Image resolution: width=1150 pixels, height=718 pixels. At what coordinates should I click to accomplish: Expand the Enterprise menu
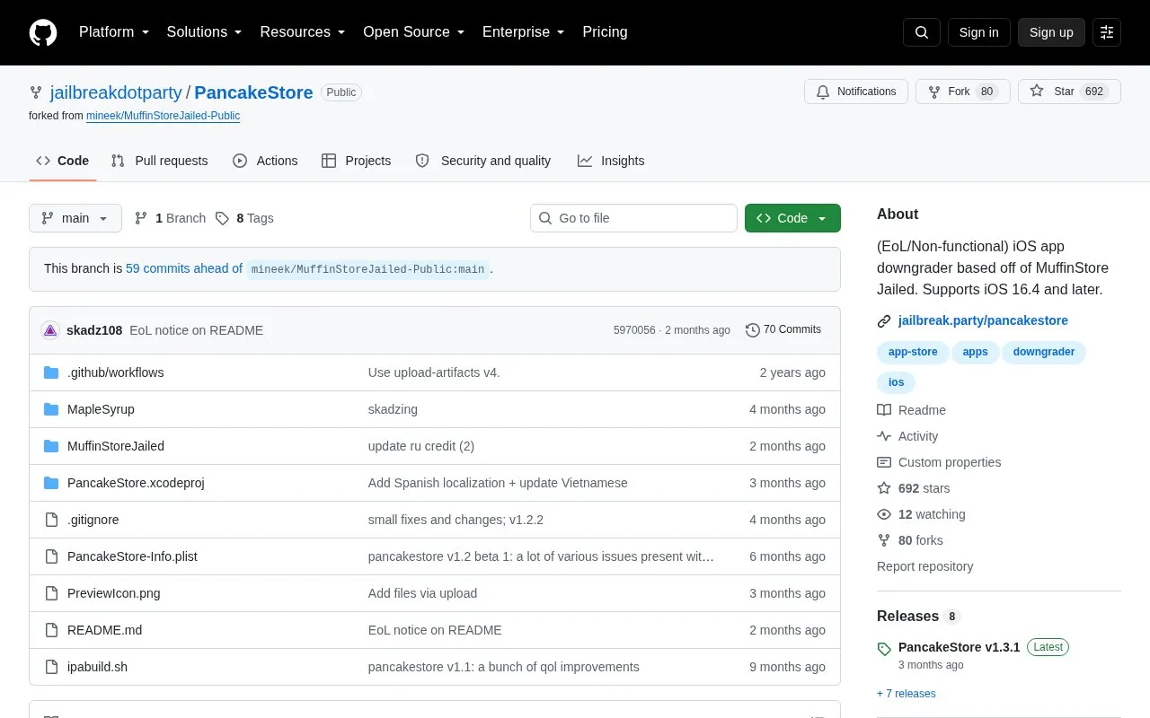coord(524,32)
